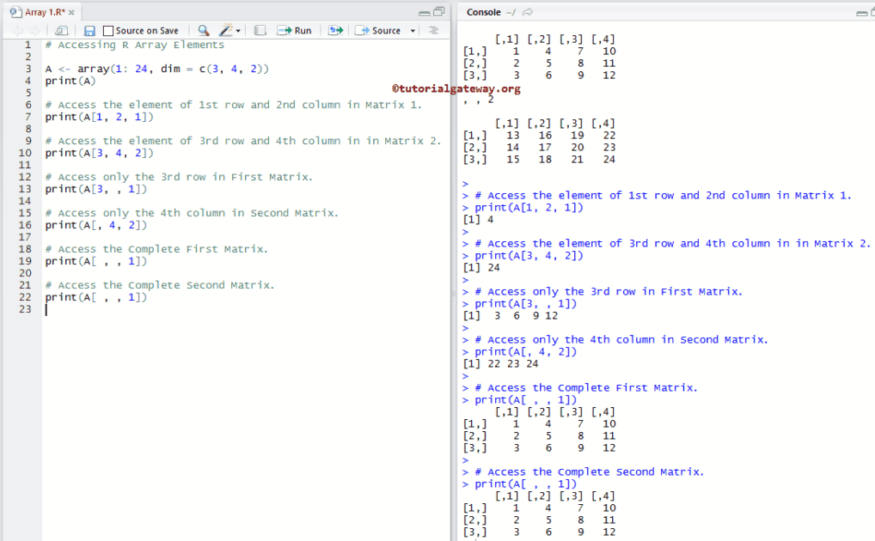Close the Array 1.R tab
The image size is (875, 541).
(71, 12)
